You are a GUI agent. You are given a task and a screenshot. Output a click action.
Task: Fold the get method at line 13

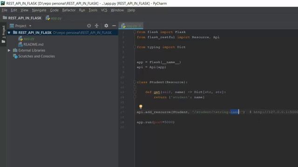[135, 92]
